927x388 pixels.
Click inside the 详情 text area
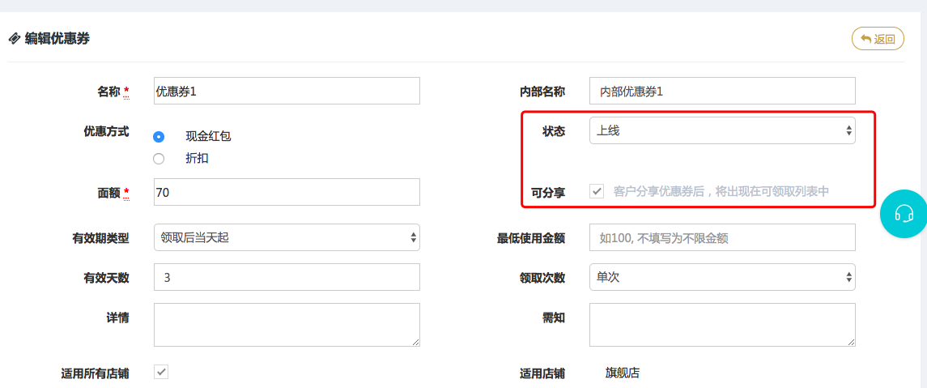pos(287,324)
